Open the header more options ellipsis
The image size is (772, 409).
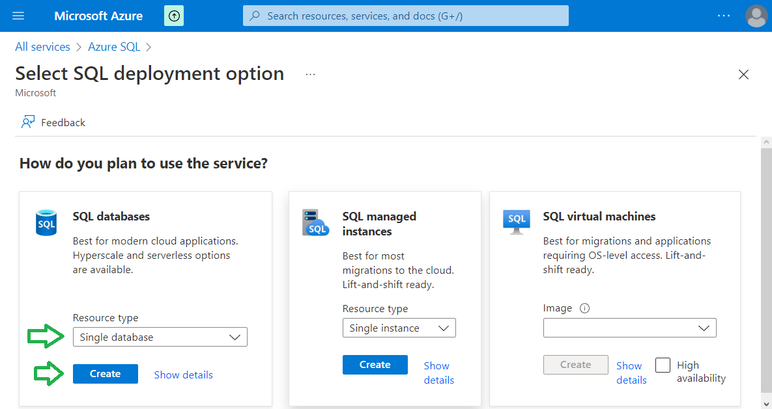pyautogui.click(x=724, y=16)
